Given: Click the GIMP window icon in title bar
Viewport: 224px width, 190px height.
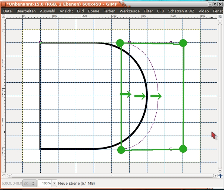Looking at the screenshot, I should [4, 4].
